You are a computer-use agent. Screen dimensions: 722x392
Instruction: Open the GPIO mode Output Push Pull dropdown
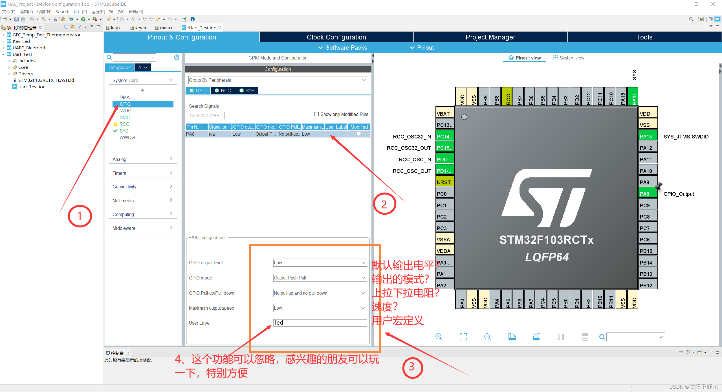tap(320, 278)
